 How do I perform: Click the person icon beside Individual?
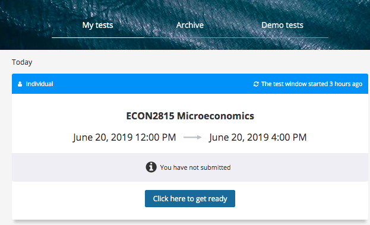(x=20, y=84)
